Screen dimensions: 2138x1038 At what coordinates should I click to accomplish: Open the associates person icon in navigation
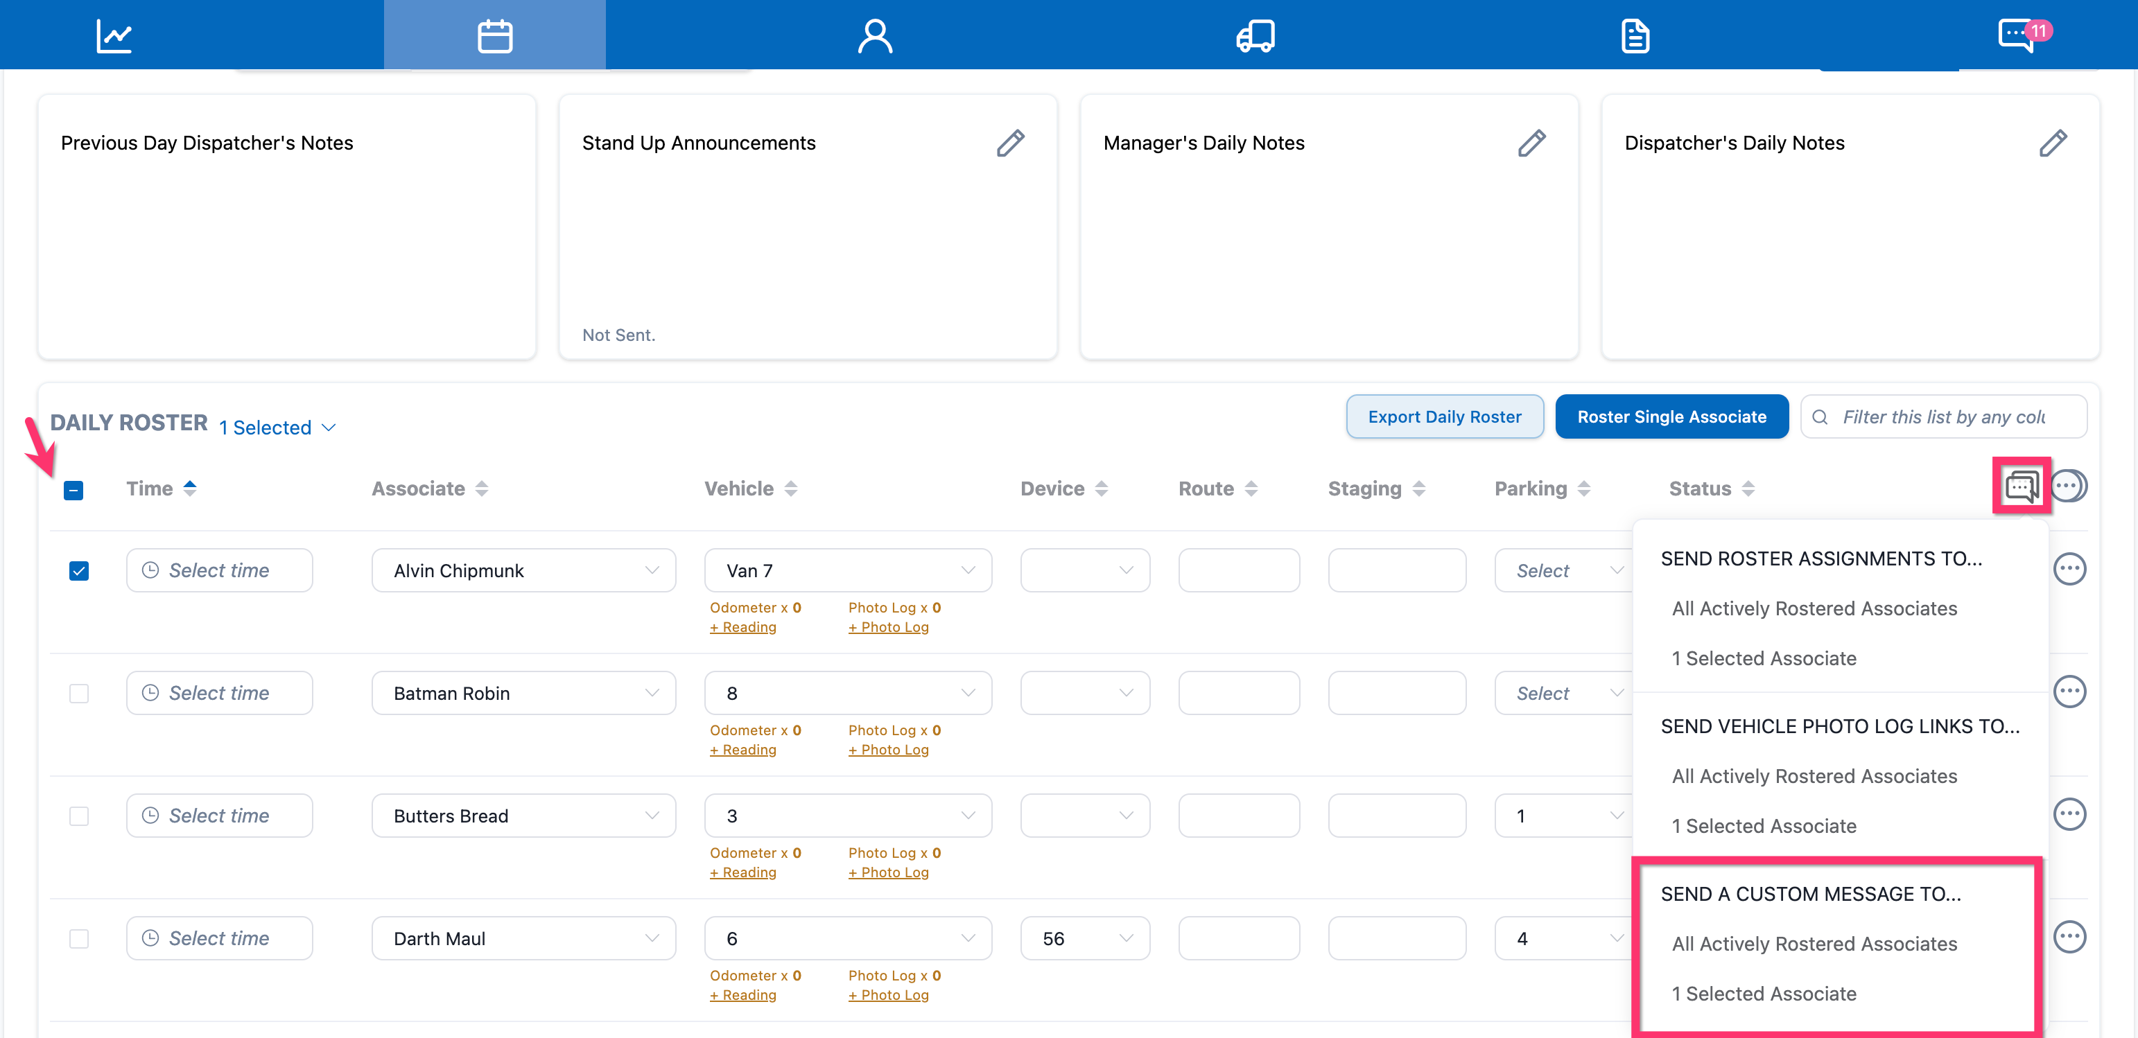click(x=875, y=35)
